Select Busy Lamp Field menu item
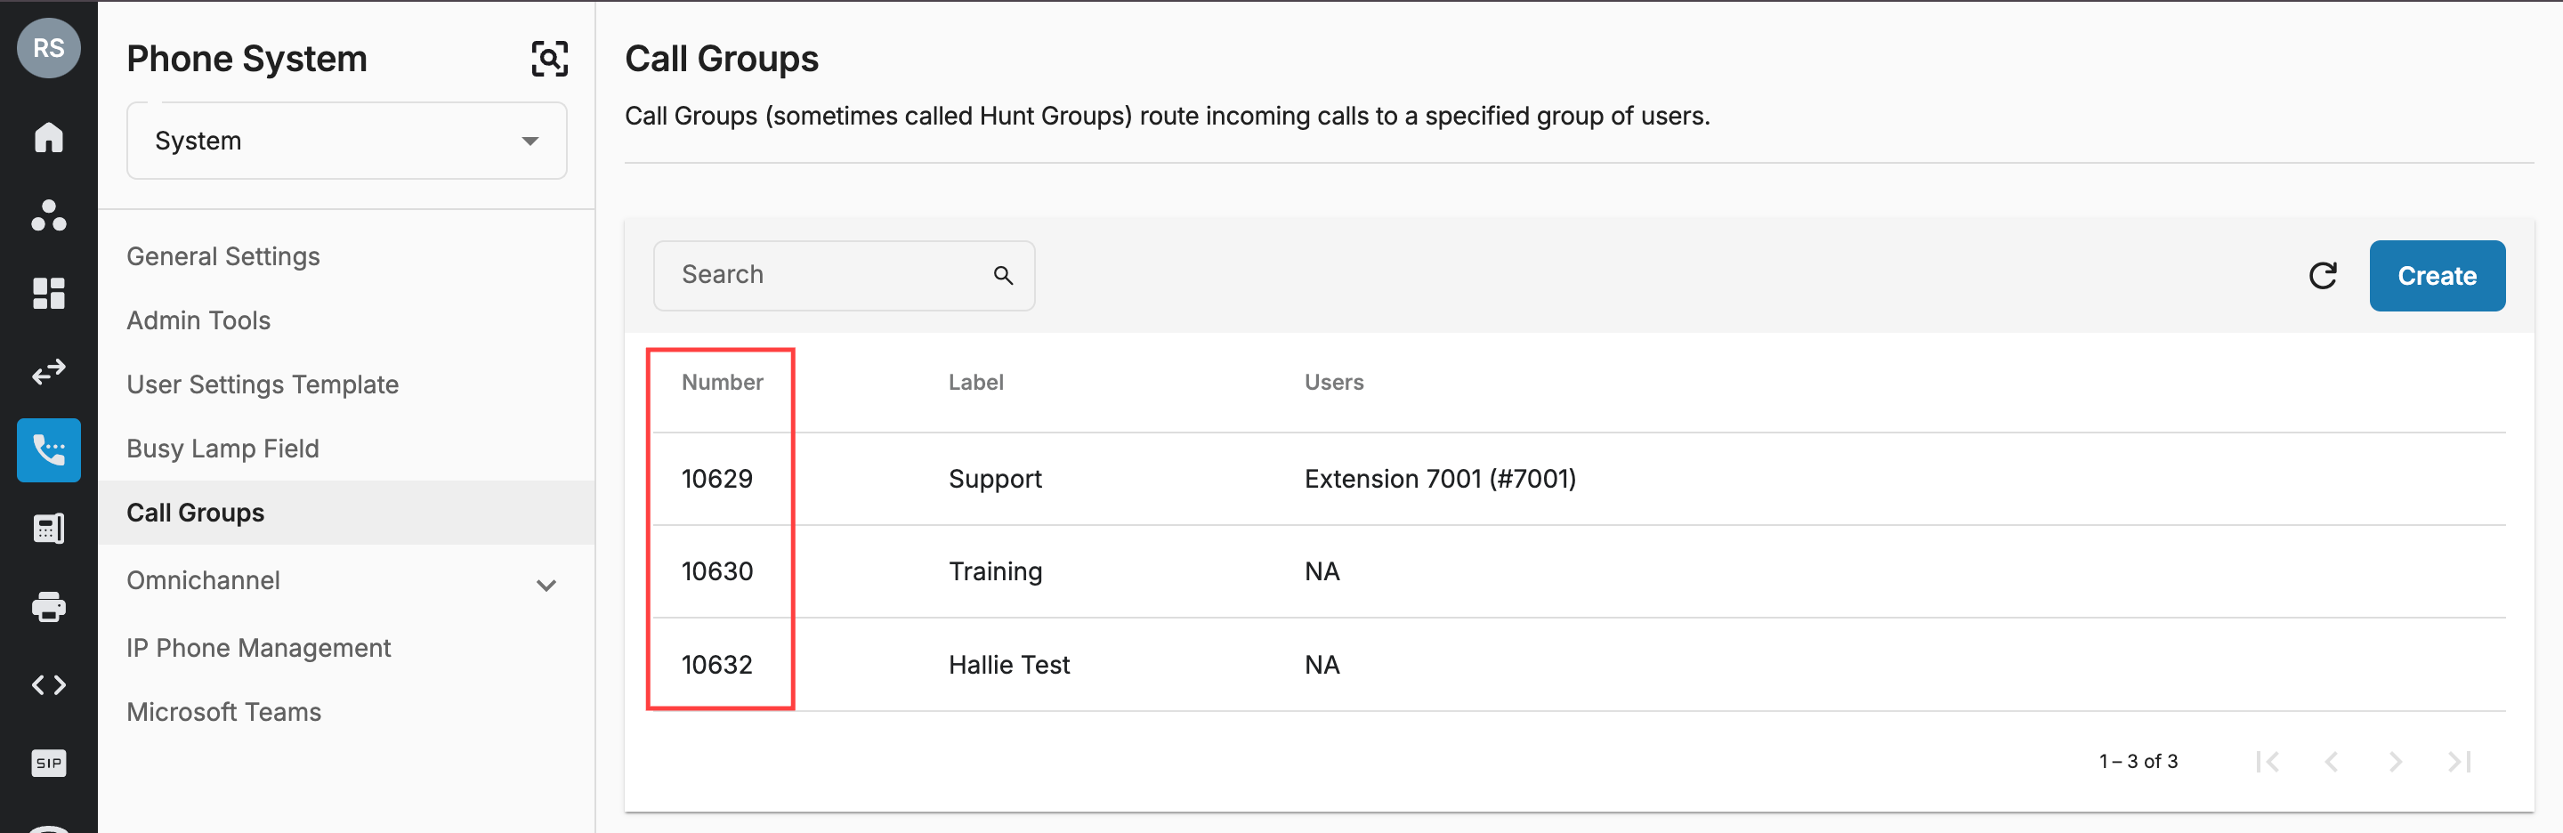This screenshot has width=2563, height=833. click(222, 449)
